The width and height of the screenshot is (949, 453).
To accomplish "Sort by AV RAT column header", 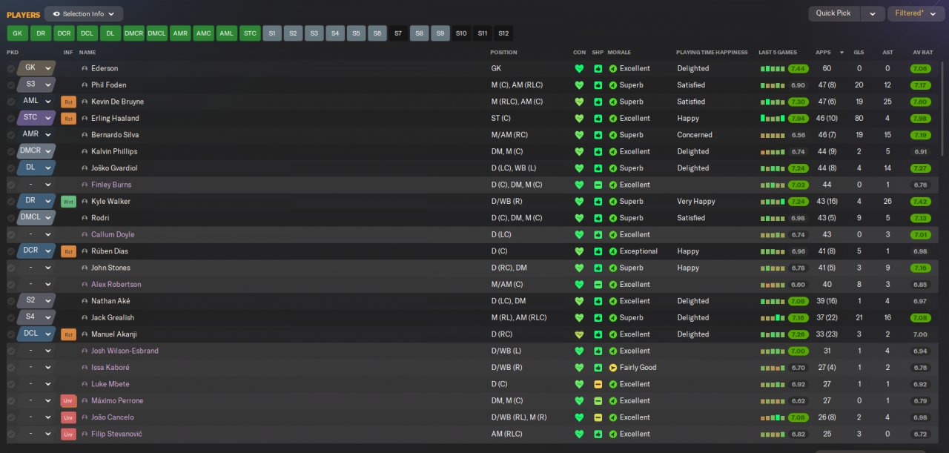I will pyautogui.click(x=922, y=53).
